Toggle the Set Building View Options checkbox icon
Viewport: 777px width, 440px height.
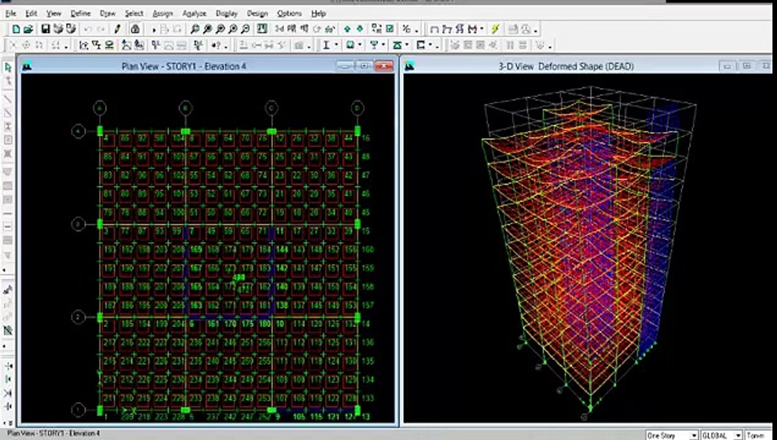pos(390,29)
